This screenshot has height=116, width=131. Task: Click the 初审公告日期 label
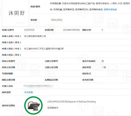tap(8, 67)
